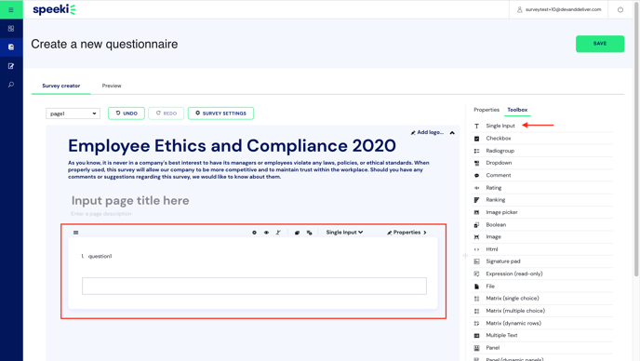Viewport: 640px width, 361px height.
Task: Switch to the Toolbox panel tab
Action: click(x=517, y=110)
